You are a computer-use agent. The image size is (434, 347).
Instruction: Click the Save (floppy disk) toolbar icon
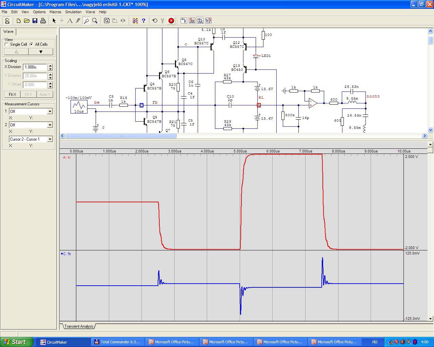[x=35, y=21]
